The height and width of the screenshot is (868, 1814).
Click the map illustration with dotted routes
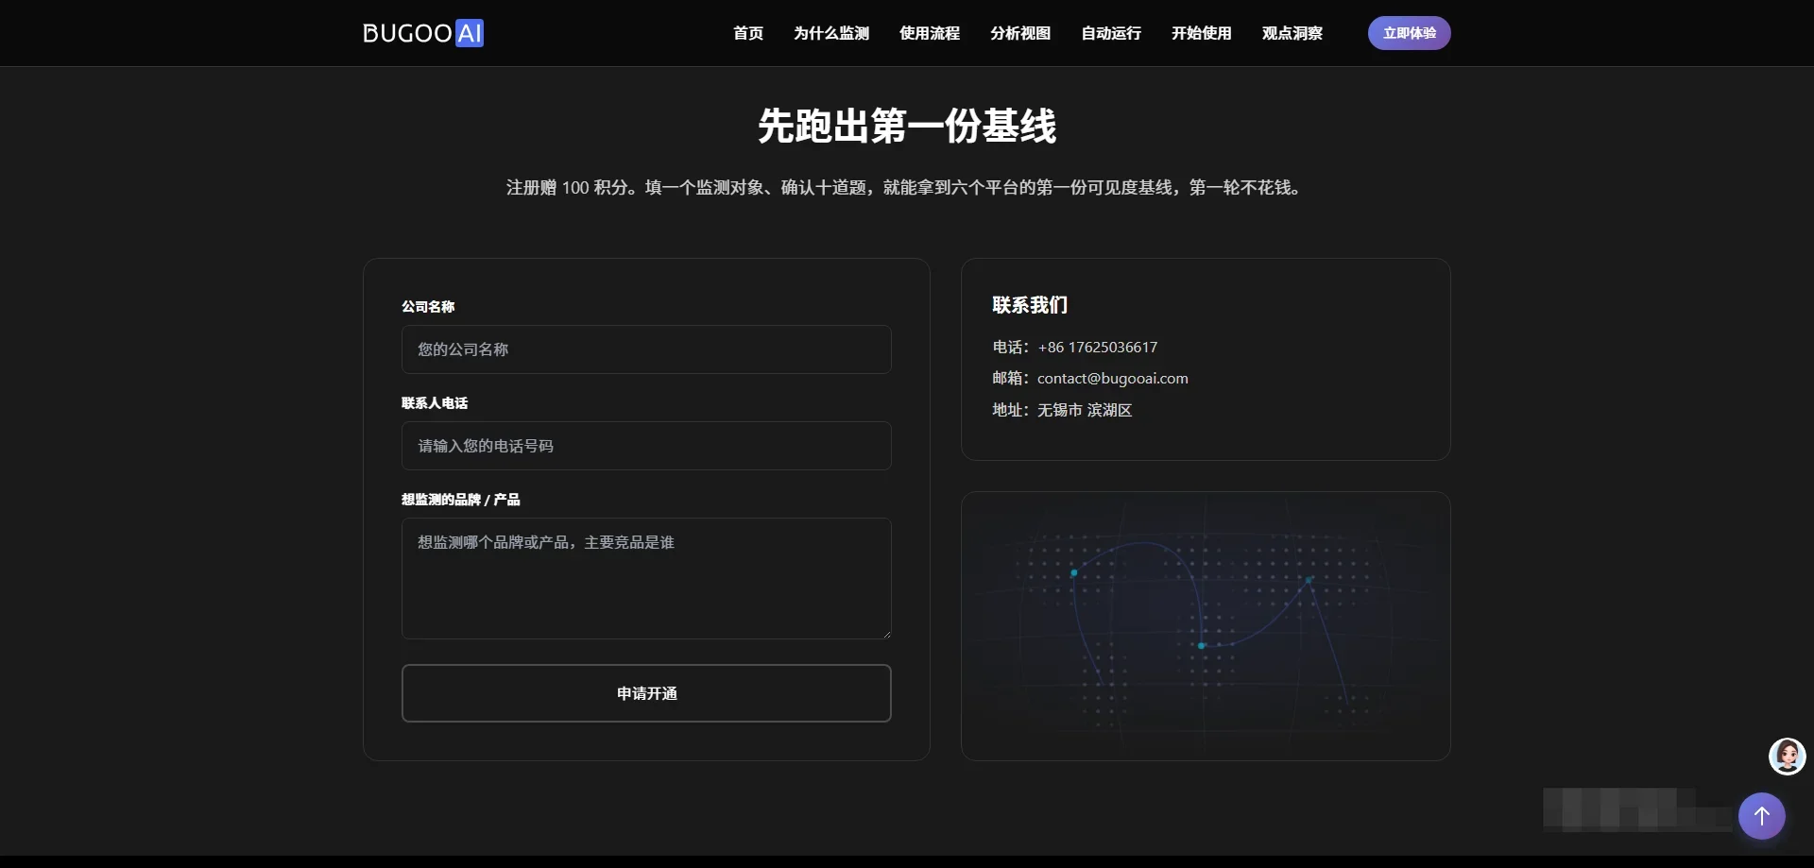pyautogui.click(x=1206, y=625)
